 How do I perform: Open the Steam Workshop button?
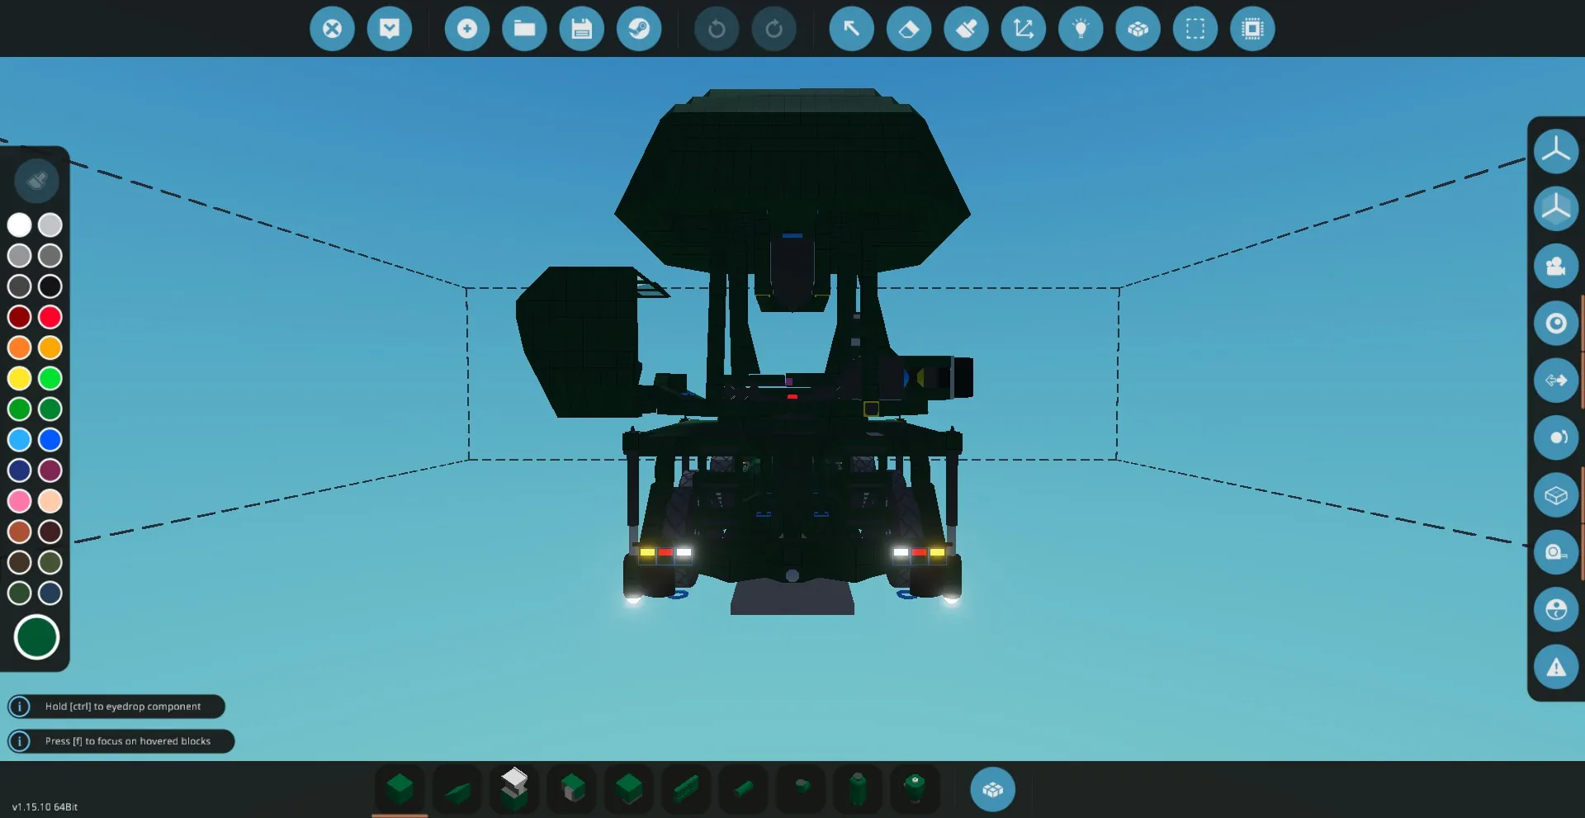pos(639,29)
